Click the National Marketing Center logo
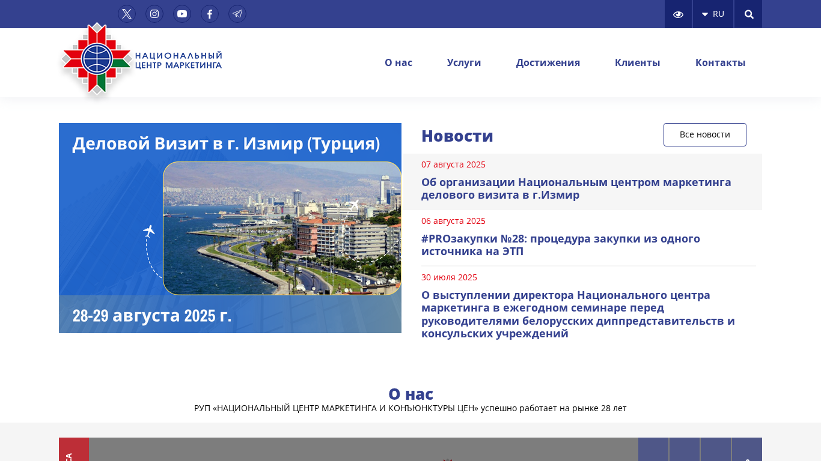The height and width of the screenshot is (461, 821). (x=141, y=60)
